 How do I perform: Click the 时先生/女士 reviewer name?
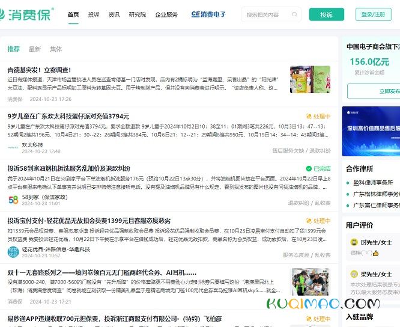tap(376, 242)
